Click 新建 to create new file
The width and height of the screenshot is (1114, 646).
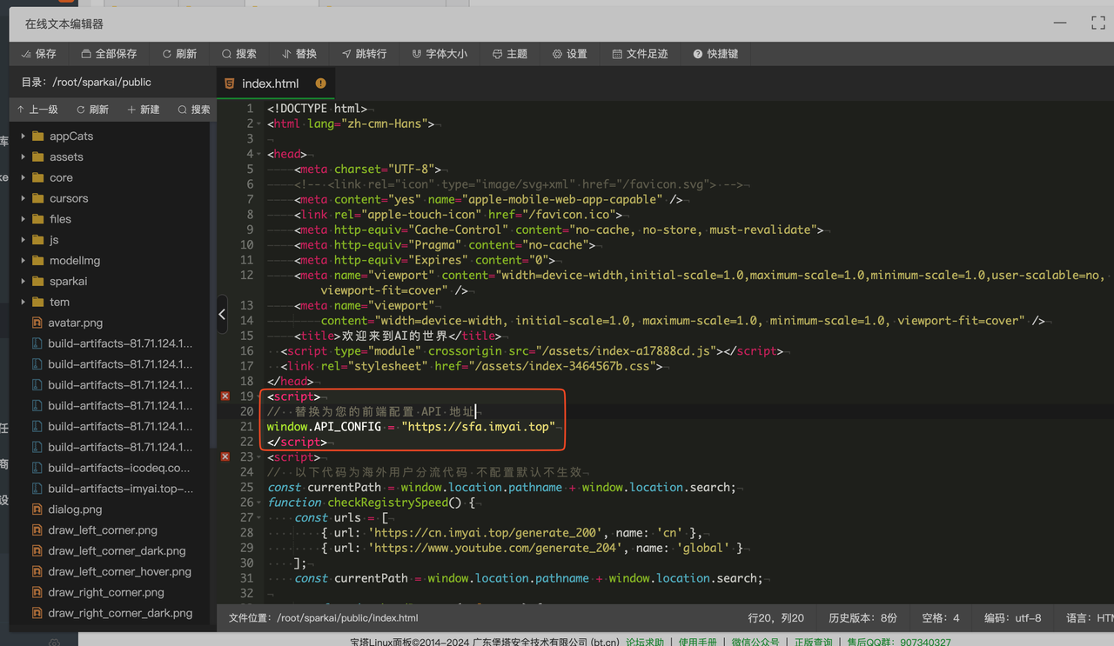[144, 110]
